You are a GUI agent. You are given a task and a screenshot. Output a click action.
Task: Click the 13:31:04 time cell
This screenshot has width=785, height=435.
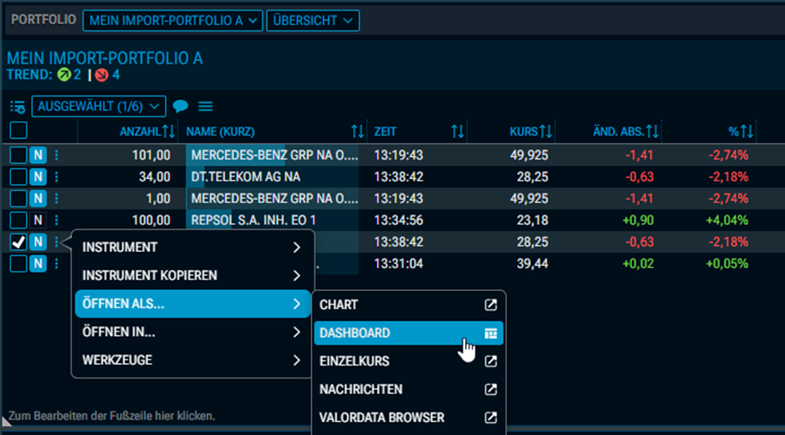coord(398,263)
